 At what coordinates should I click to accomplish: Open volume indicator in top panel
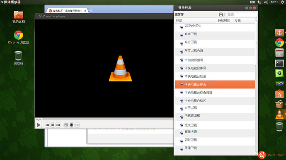tap(266, 2)
